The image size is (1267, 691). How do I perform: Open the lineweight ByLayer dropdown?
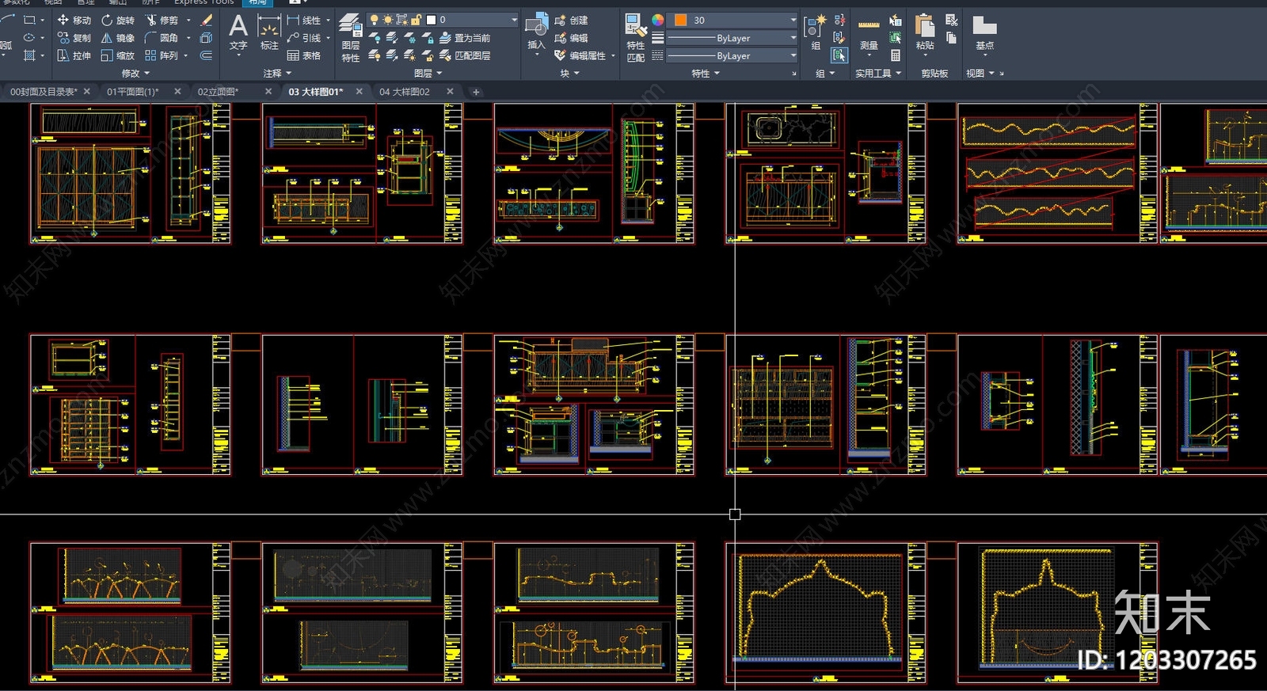tap(732, 38)
